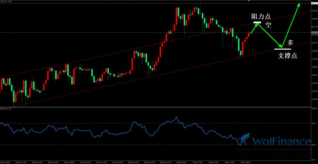Click the RSI 30.00 level label
This screenshot has height=164, width=318.
(314, 145)
